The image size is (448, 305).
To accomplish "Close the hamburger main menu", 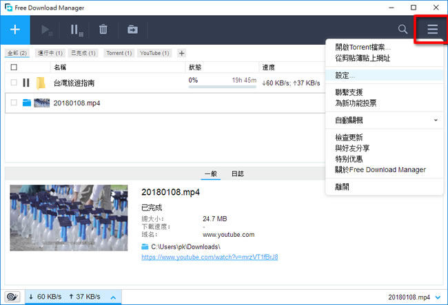I will coord(432,29).
